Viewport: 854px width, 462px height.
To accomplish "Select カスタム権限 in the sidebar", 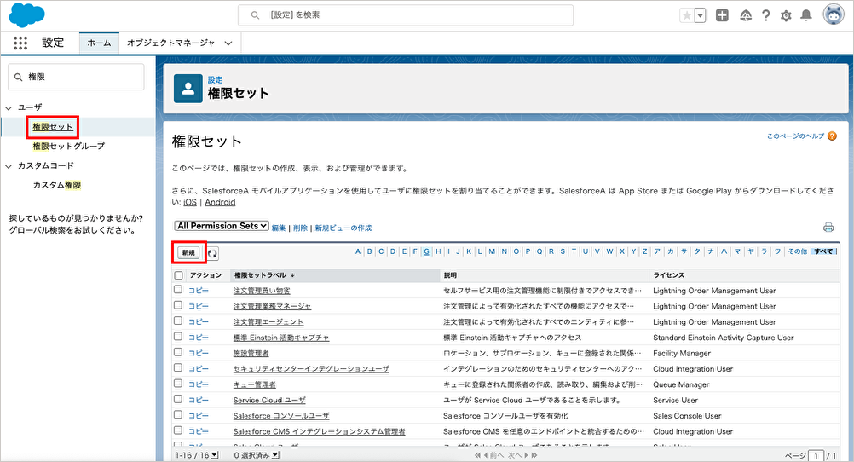I will pyautogui.click(x=56, y=185).
